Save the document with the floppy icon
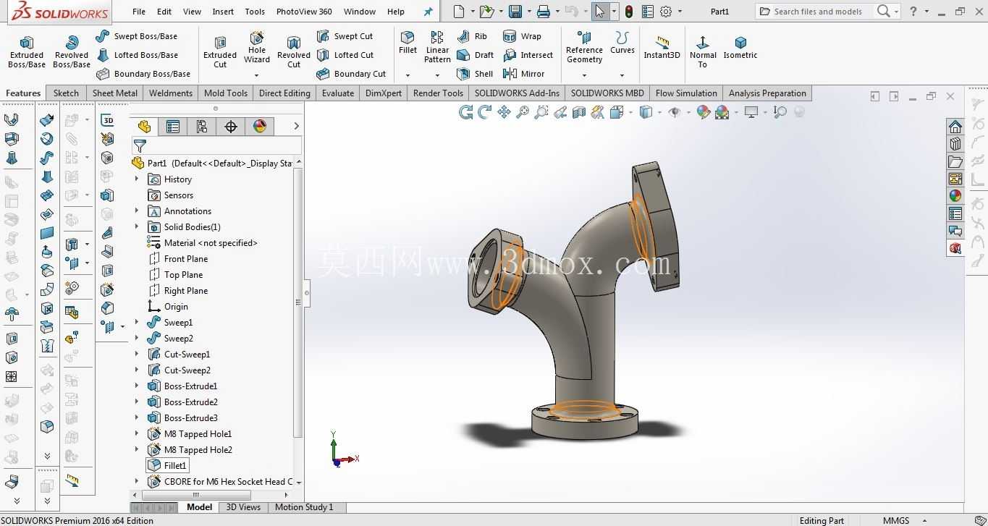Screen dimensions: 988x526 tap(515, 12)
